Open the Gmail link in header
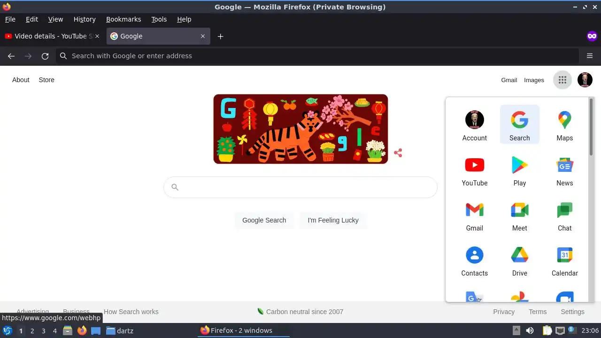Viewport: 601px width, 338px height. click(x=509, y=80)
